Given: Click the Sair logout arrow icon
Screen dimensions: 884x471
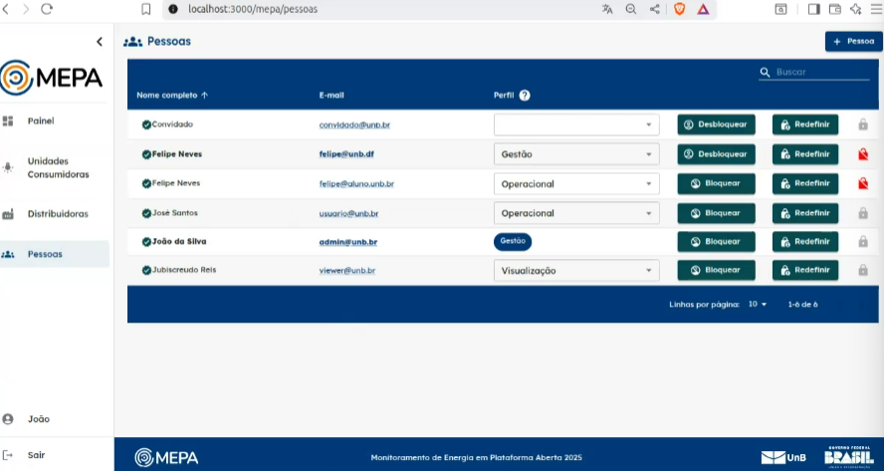Looking at the screenshot, I should pyautogui.click(x=8, y=455).
